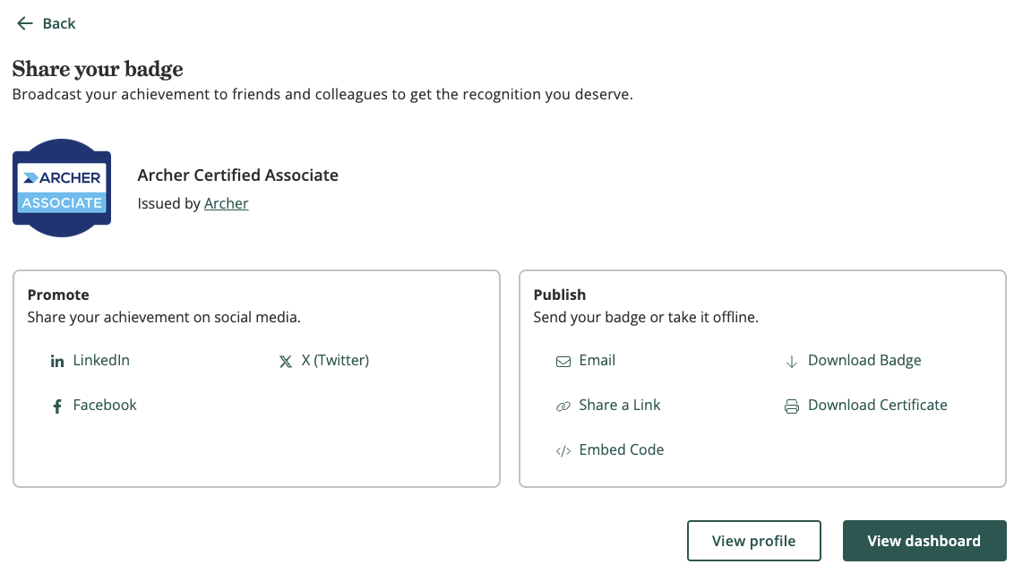Click the Archer Associate badge image
This screenshot has width=1014, height=573.
62,188
